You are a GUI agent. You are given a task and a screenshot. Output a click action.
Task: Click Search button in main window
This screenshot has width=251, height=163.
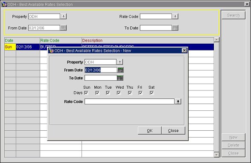click(233, 15)
